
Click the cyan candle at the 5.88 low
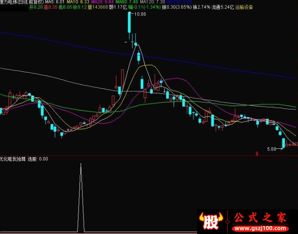pos(284,143)
